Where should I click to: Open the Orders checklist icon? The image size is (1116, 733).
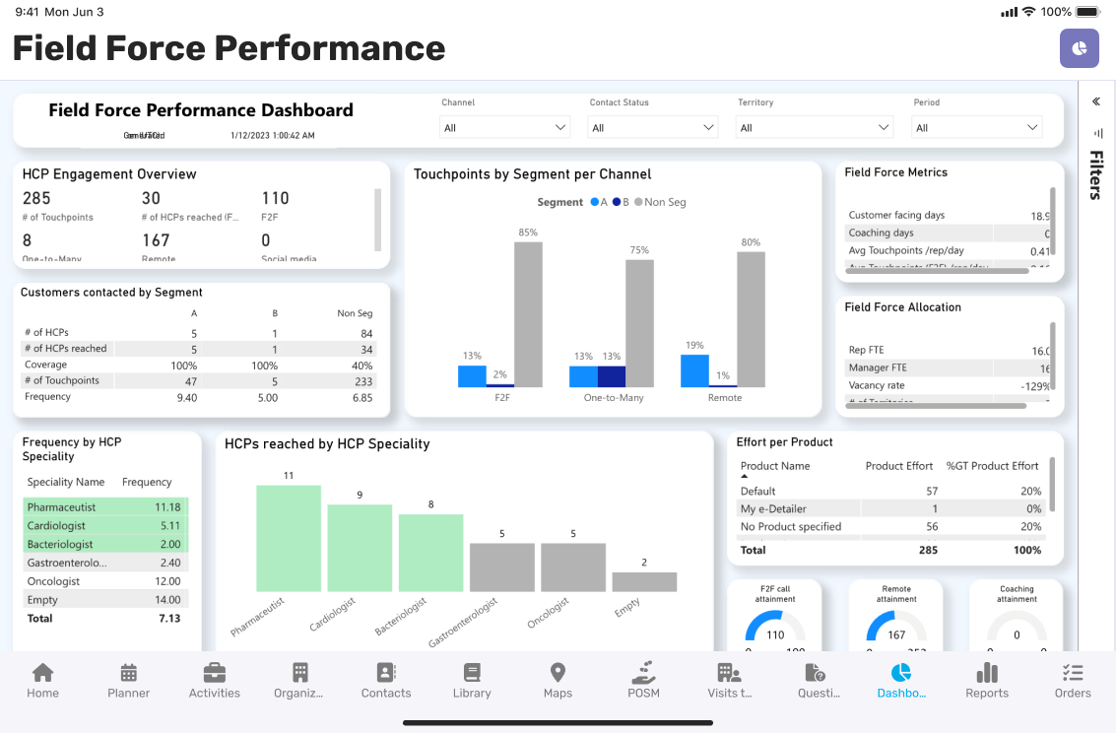coord(1073,672)
